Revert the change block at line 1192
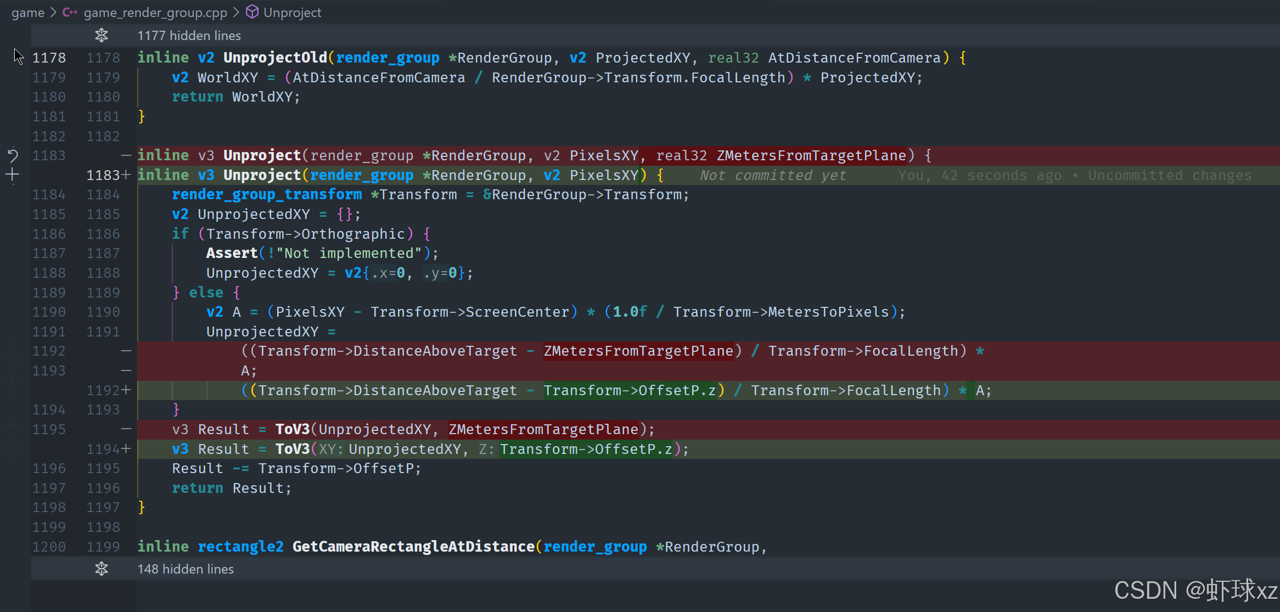The height and width of the screenshot is (612, 1280). (13, 361)
